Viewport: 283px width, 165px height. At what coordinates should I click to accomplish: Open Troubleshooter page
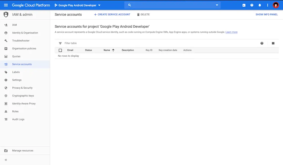(21, 41)
